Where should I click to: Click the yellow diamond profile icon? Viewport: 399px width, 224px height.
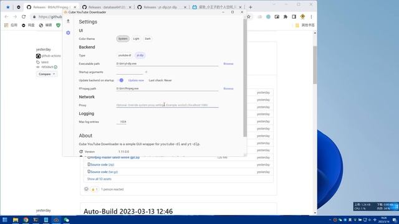pyautogui.click(x=302, y=17)
